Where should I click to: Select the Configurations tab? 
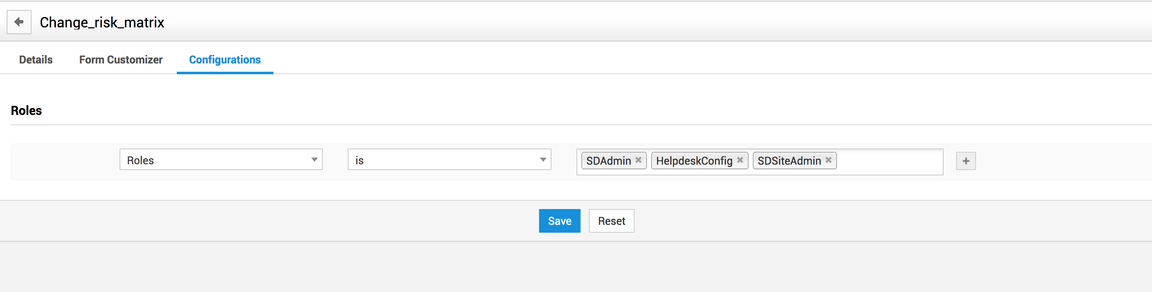pyautogui.click(x=225, y=59)
